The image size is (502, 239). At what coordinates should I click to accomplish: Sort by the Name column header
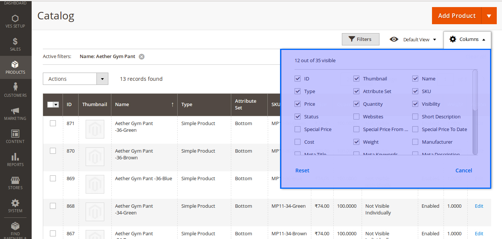click(144, 105)
